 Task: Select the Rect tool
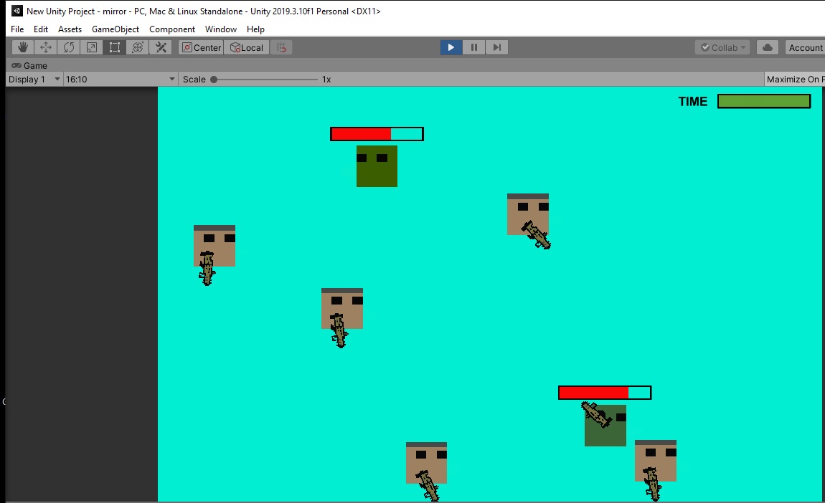coord(114,47)
